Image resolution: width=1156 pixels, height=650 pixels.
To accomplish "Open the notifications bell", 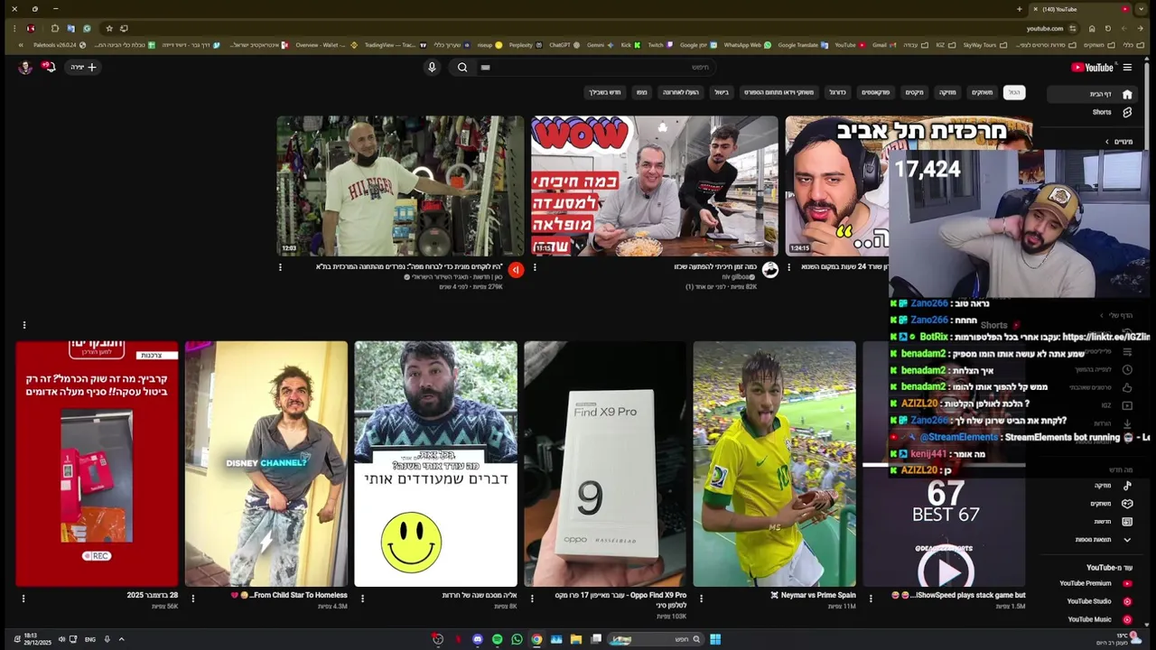I will click(x=49, y=67).
